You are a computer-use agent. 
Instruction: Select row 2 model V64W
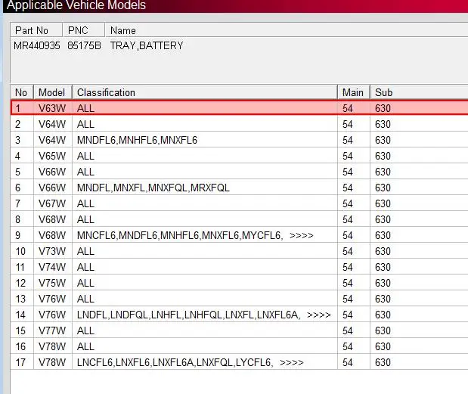tap(52, 124)
